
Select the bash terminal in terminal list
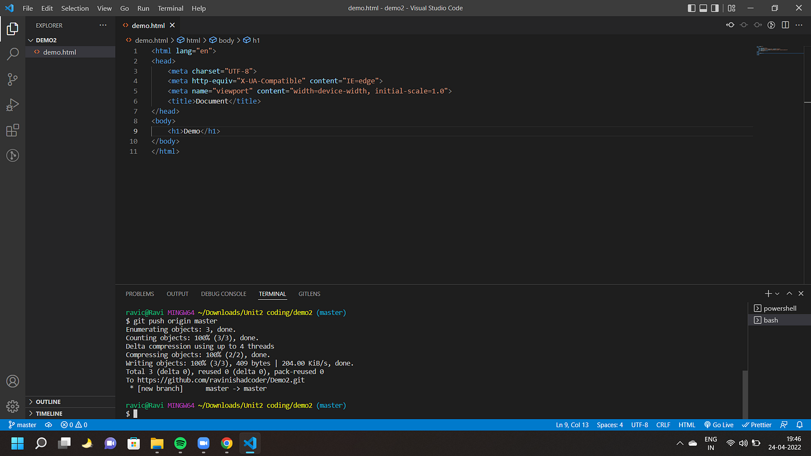tap(780, 320)
